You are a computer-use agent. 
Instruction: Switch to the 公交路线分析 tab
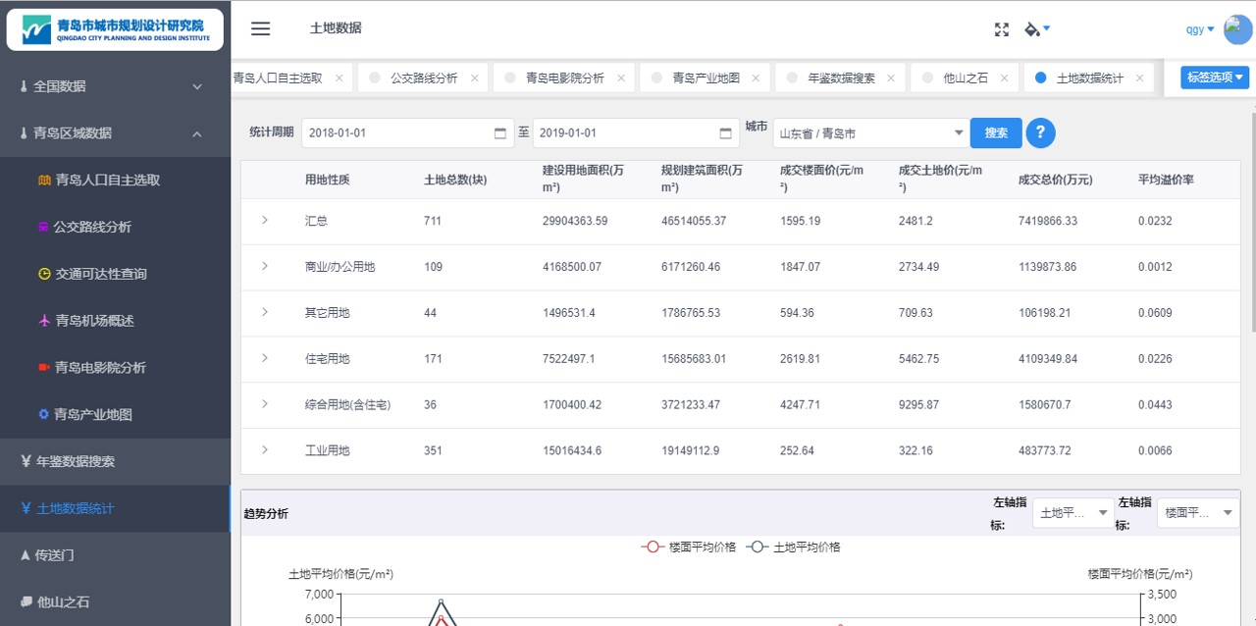(x=424, y=78)
